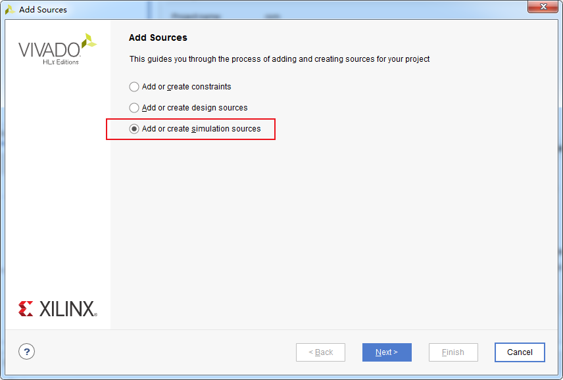This screenshot has width=563, height=380.
Task: Select the simulation sources radio button circle
Action: tap(134, 129)
